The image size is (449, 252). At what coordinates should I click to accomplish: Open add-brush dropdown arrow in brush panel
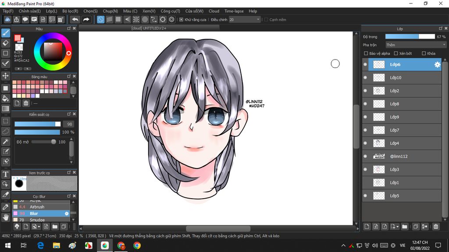pyautogui.click(x=39, y=227)
